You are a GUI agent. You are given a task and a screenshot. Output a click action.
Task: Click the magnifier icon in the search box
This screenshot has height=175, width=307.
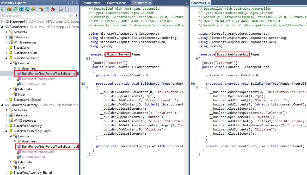tap(71, 16)
